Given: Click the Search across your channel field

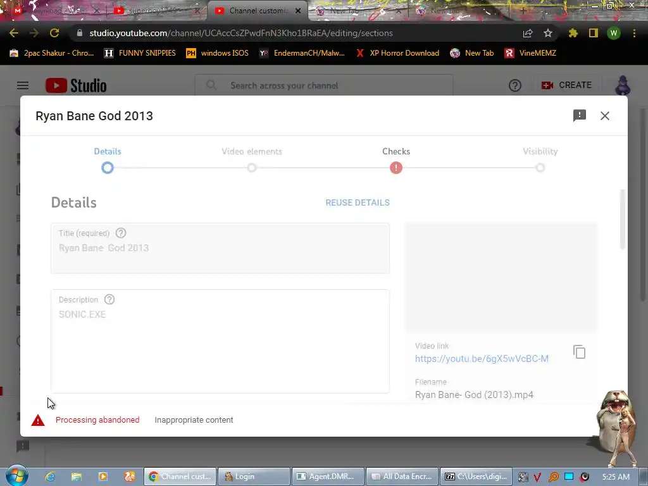Looking at the screenshot, I should [x=324, y=85].
